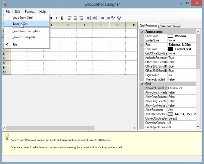This screenshot has height=164, width=204.
Task: Select column header E
Action: (x=85, y=25)
